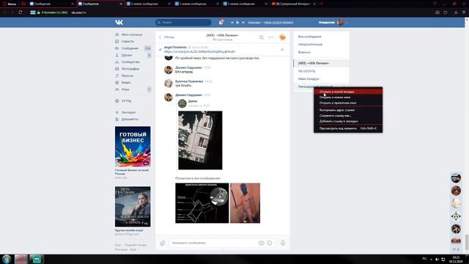
Task: Choose Сохранить ссылку как...
Action: click(348, 116)
